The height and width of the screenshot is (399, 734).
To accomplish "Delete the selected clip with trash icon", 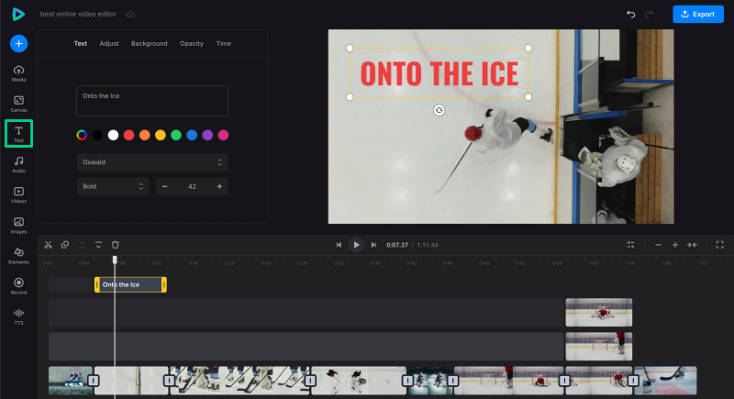I will coord(116,245).
